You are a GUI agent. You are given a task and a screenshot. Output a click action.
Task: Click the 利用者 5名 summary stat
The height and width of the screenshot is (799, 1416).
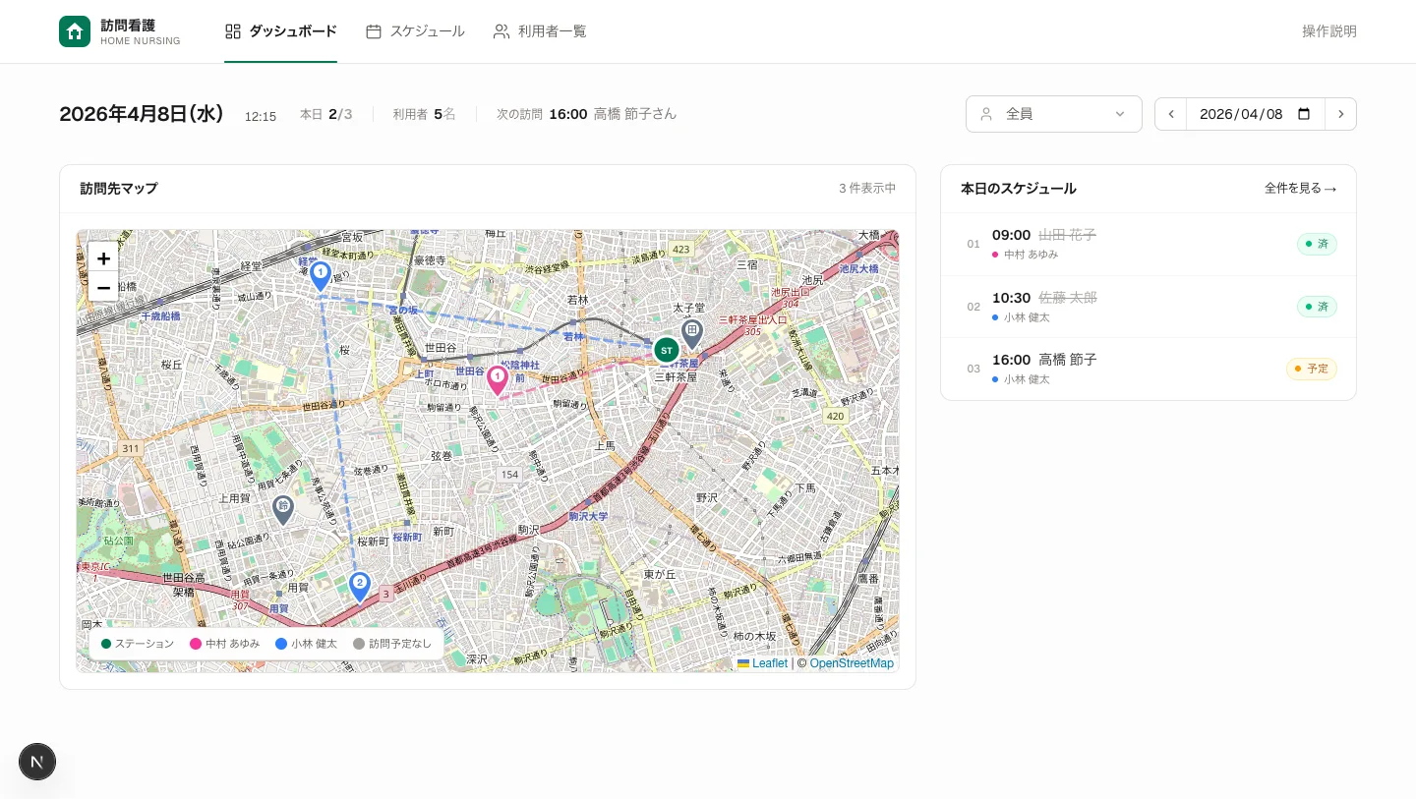(425, 114)
